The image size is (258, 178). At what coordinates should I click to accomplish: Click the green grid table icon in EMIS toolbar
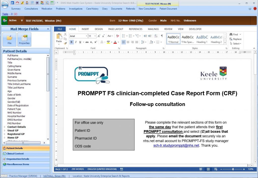click(52, 3)
